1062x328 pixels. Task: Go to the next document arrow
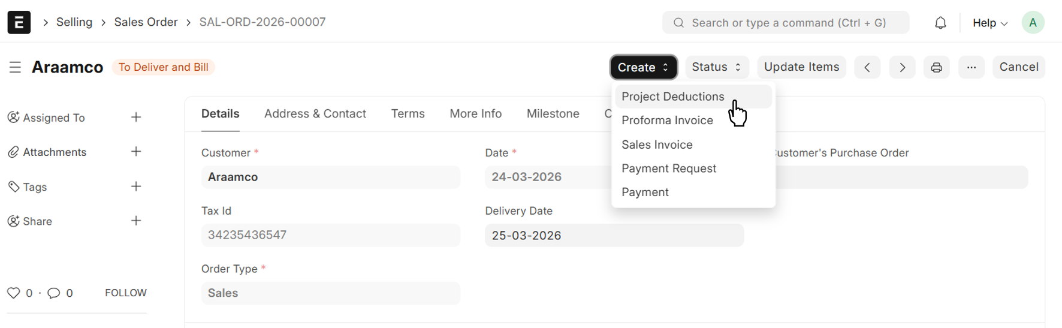(x=902, y=67)
